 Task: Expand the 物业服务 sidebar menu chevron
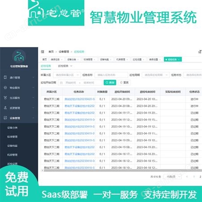tap(34, 87)
